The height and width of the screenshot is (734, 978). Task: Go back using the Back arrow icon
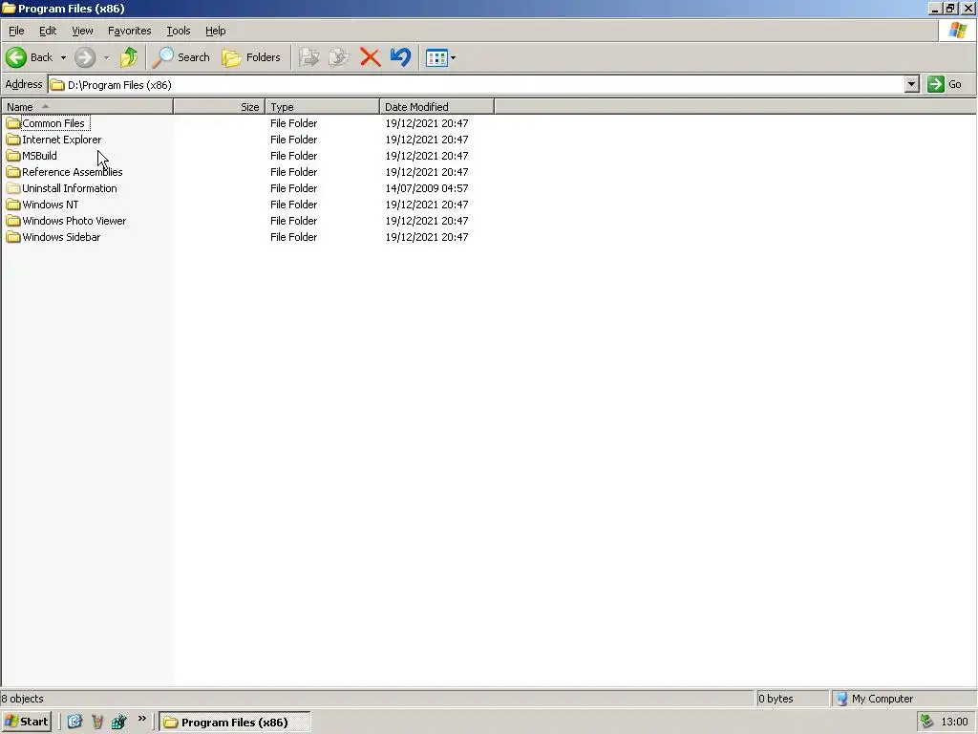pyautogui.click(x=16, y=57)
